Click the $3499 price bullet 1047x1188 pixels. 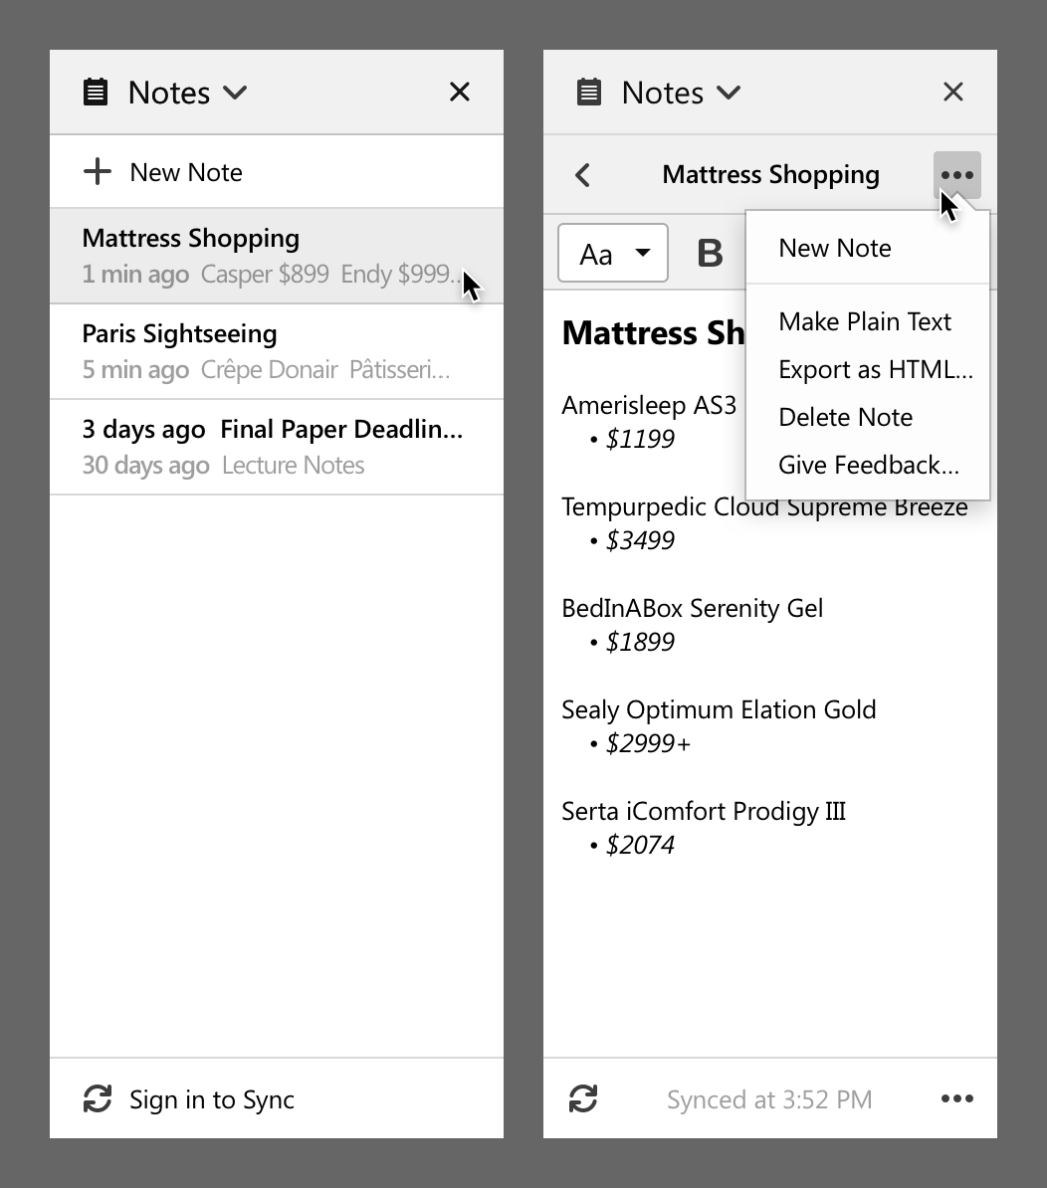pyautogui.click(x=632, y=540)
